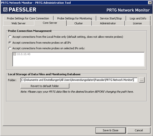Browse for folder with the ... button
Image resolution: width=153 pixels, height=136 pixels.
pos(142,80)
